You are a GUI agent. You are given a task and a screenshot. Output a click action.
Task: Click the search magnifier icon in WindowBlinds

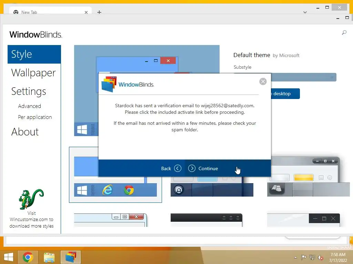(x=344, y=33)
